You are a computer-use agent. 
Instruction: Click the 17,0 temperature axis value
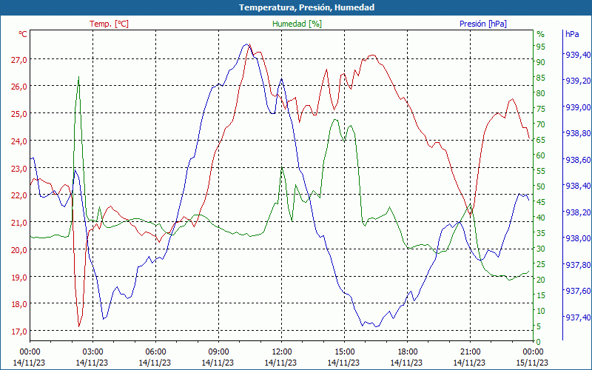pyautogui.click(x=19, y=331)
